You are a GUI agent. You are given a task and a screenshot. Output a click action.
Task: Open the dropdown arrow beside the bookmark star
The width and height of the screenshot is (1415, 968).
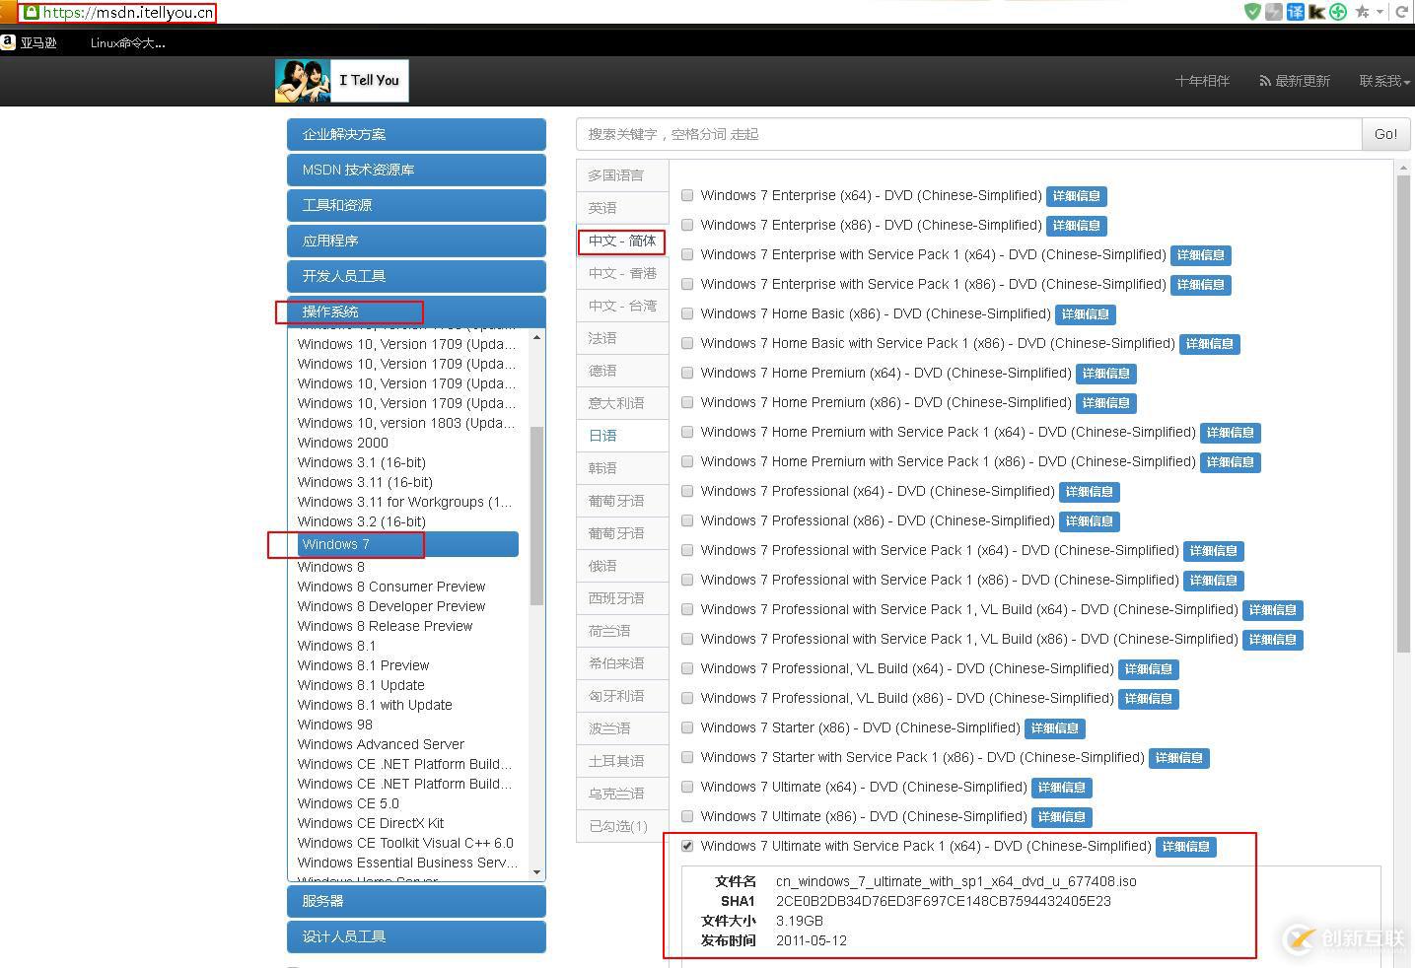pos(1380,12)
